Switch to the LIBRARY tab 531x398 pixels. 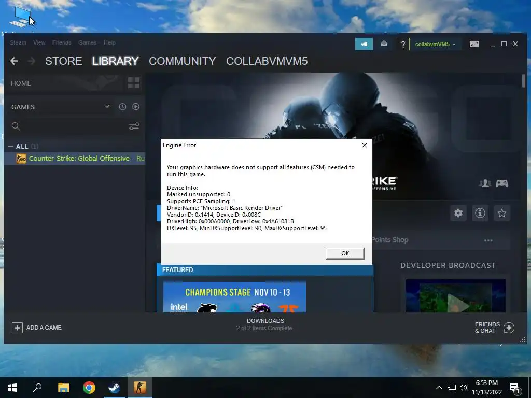click(116, 61)
